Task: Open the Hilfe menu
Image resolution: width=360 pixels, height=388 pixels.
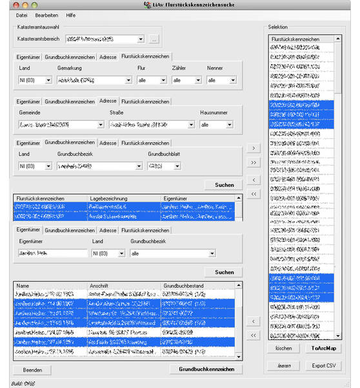Action: (x=70, y=16)
